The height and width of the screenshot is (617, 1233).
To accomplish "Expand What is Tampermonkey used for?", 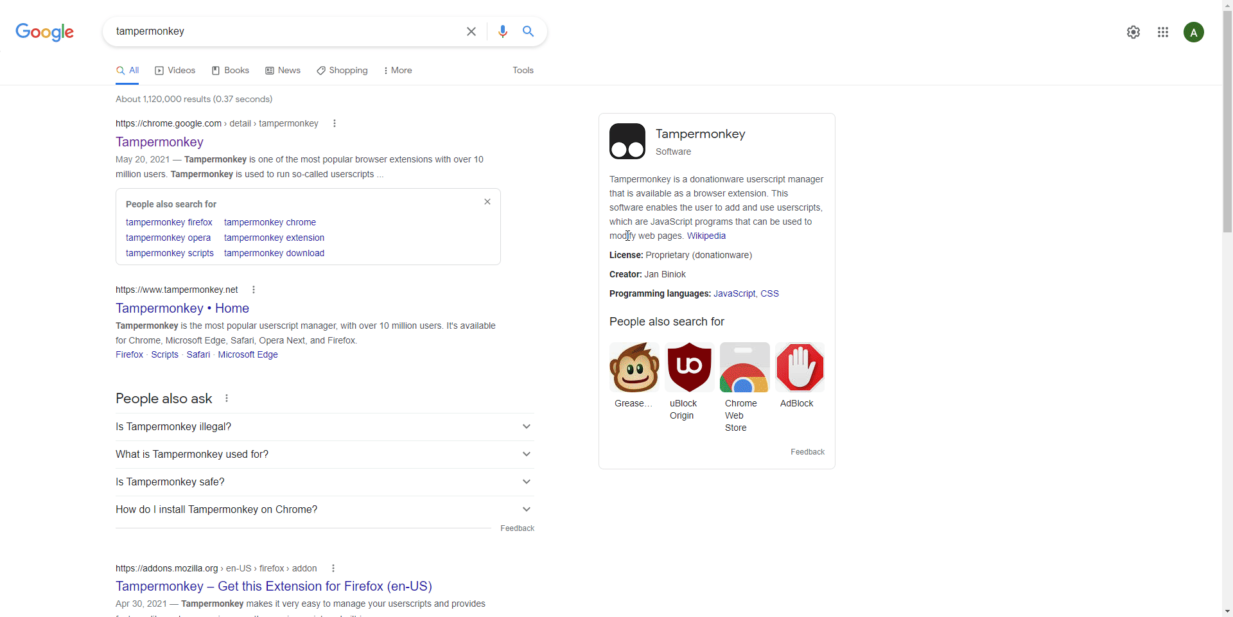I will (x=325, y=455).
